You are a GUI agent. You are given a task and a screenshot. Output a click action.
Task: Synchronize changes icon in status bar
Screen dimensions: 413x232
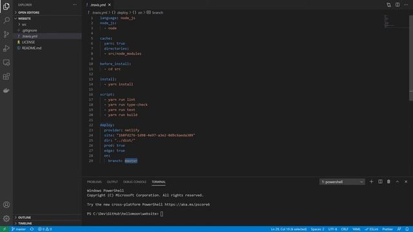click(x=32, y=229)
